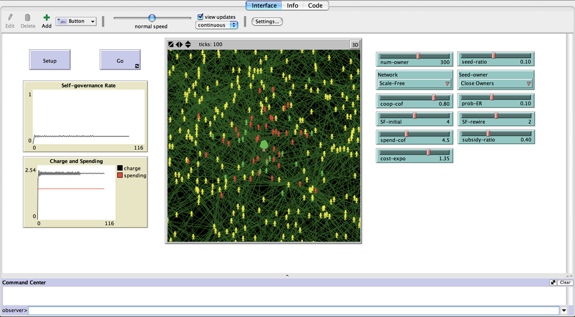
Task: Open the continuous update mode dropdown
Action: tap(217, 25)
